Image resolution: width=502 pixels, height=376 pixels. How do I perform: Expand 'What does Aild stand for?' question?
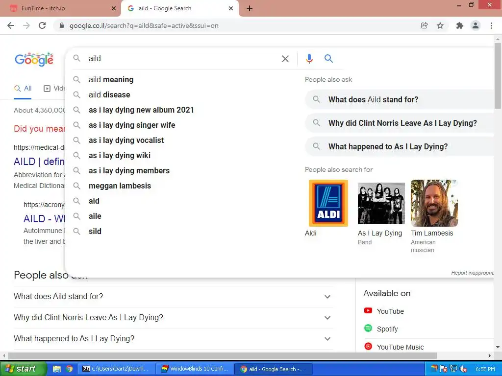[173, 296]
